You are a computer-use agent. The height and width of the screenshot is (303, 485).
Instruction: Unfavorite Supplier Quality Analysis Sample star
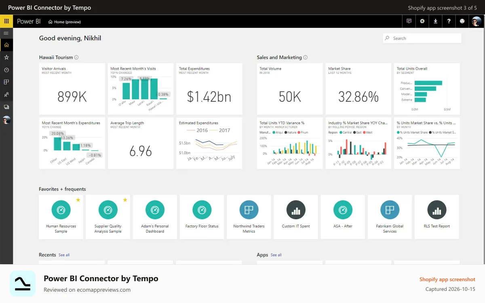tap(125, 200)
